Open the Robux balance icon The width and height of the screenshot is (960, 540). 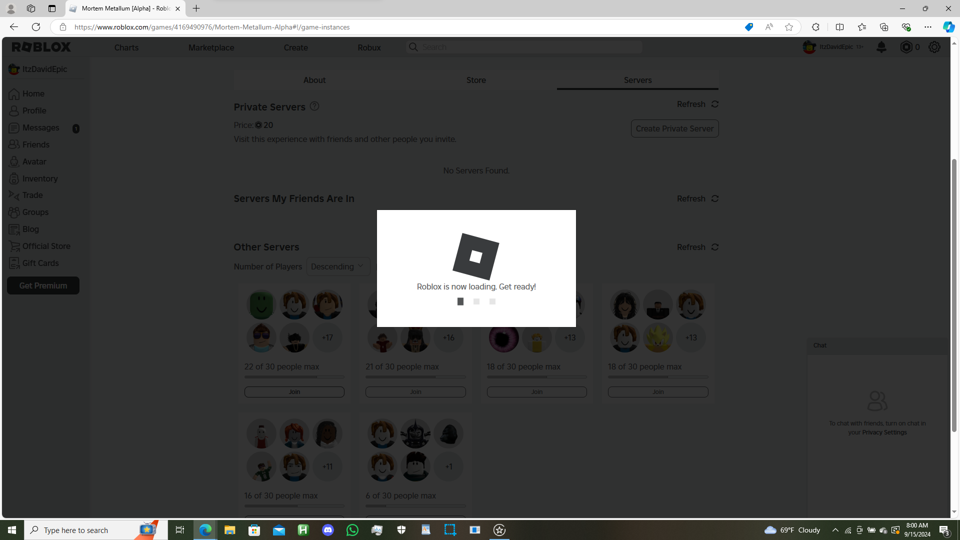point(906,47)
